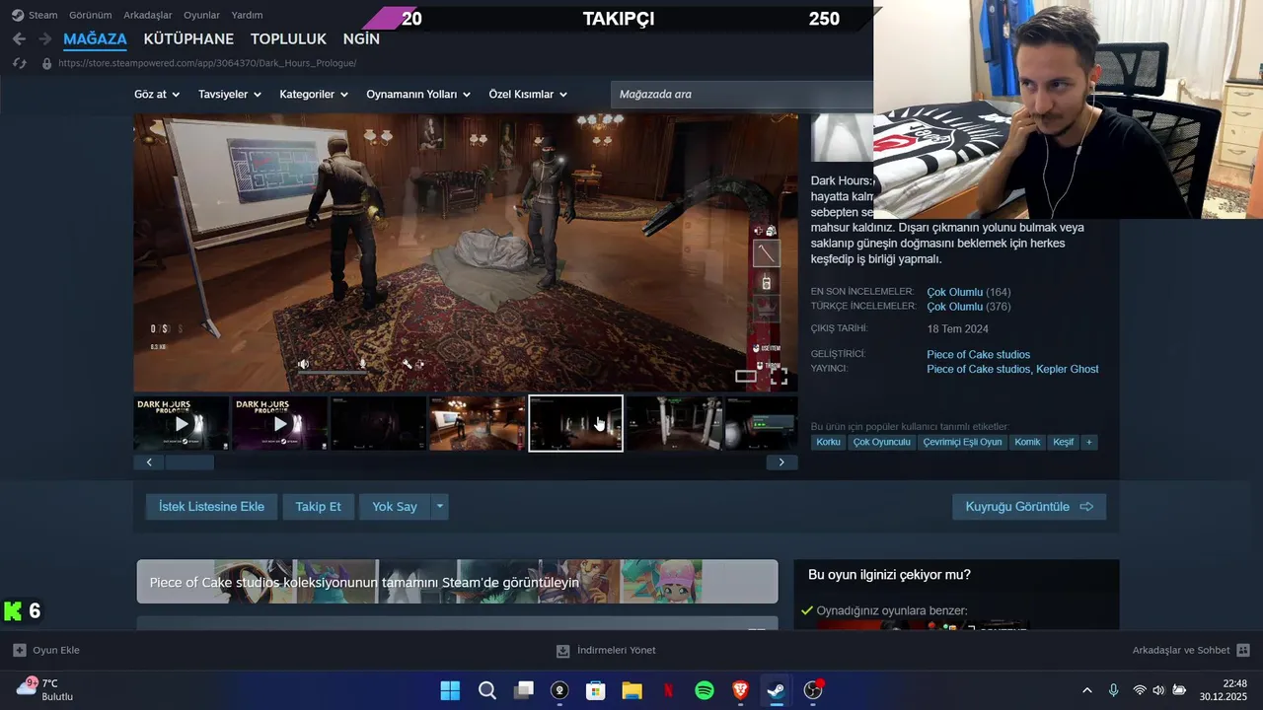Open the Piece of Cake studios collection banner
Image resolution: width=1263 pixels, height=710 pixels.
pyautogui.click(x=458, y=582)
